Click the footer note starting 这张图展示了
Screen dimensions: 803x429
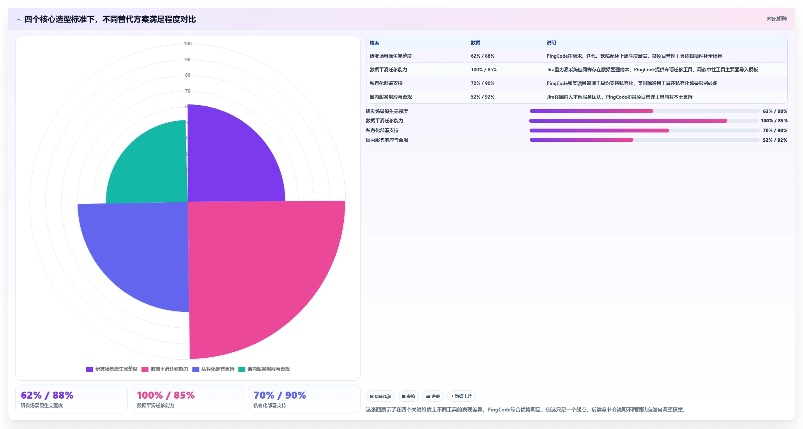point(526,410)
